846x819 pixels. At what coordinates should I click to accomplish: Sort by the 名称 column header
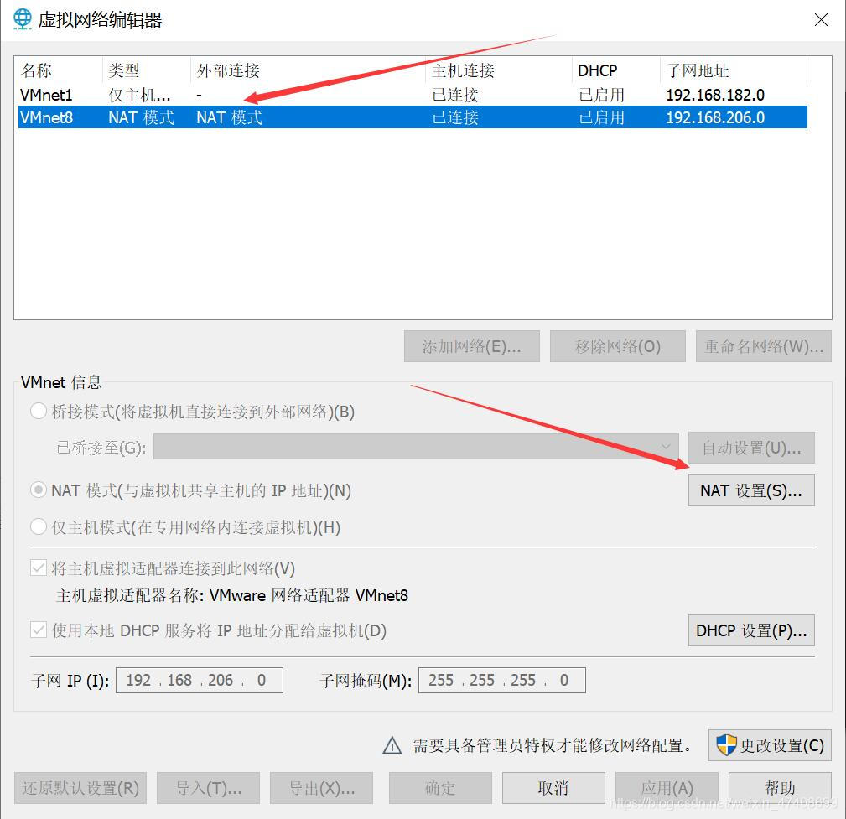click(60, 70)
